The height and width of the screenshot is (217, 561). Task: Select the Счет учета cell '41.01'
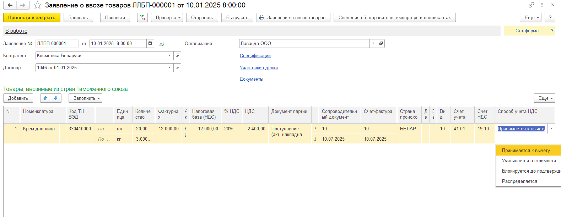click(x=462, y=129)
